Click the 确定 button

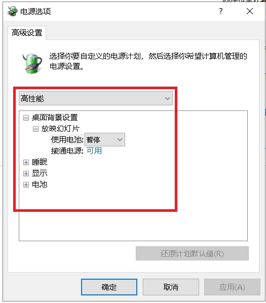pyautogui.click(x=109, y=287)
